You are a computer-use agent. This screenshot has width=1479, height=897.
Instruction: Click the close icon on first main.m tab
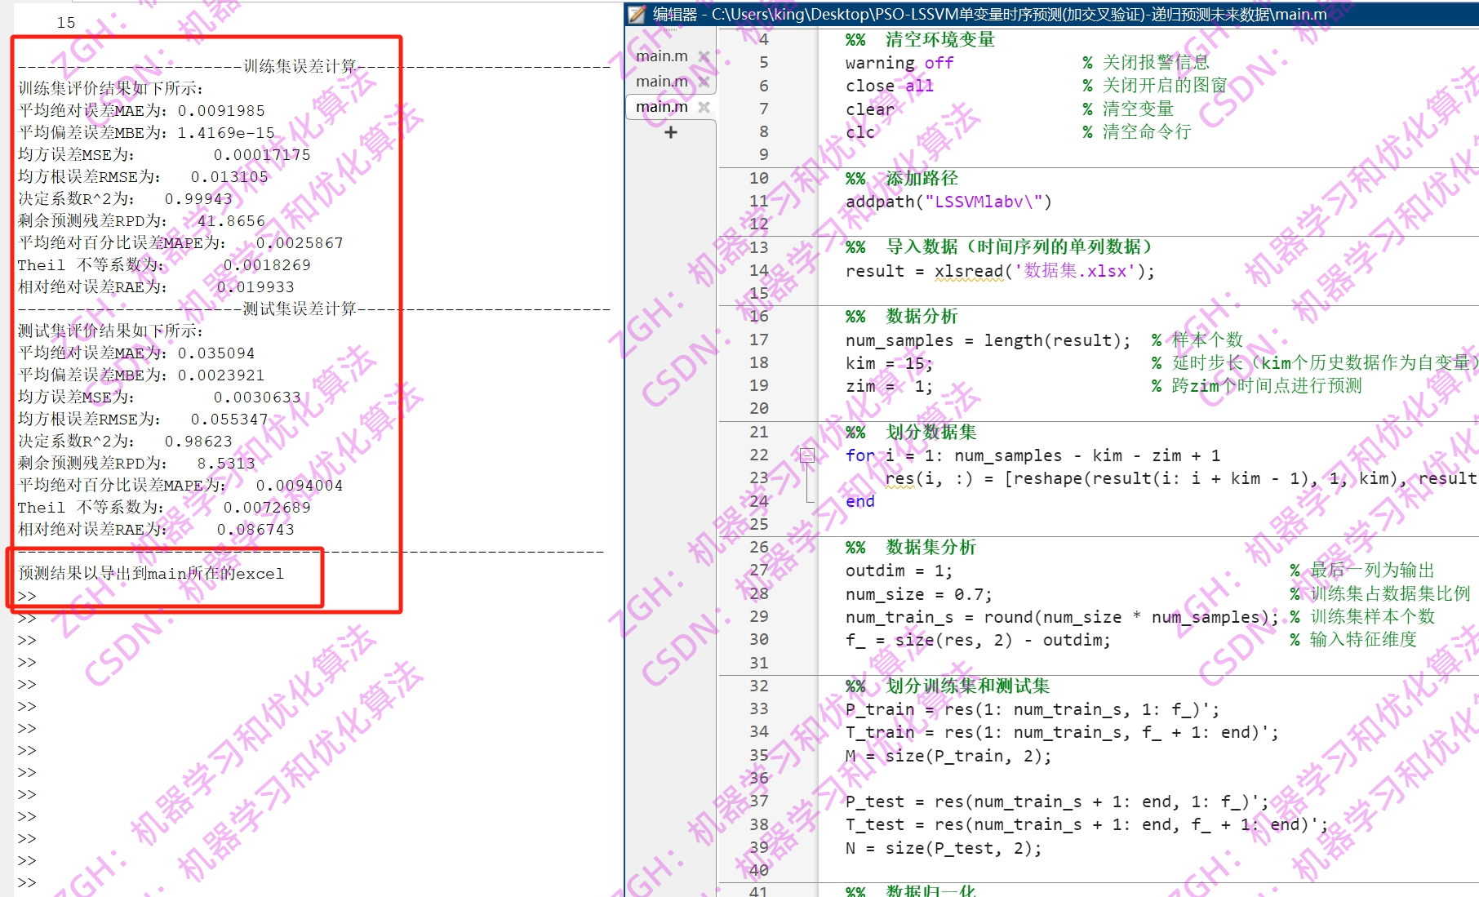click(705, 56)
